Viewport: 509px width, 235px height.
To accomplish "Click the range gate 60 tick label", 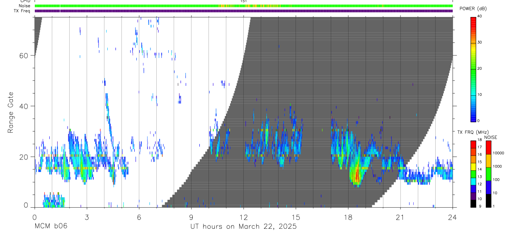I will [24, 56].
